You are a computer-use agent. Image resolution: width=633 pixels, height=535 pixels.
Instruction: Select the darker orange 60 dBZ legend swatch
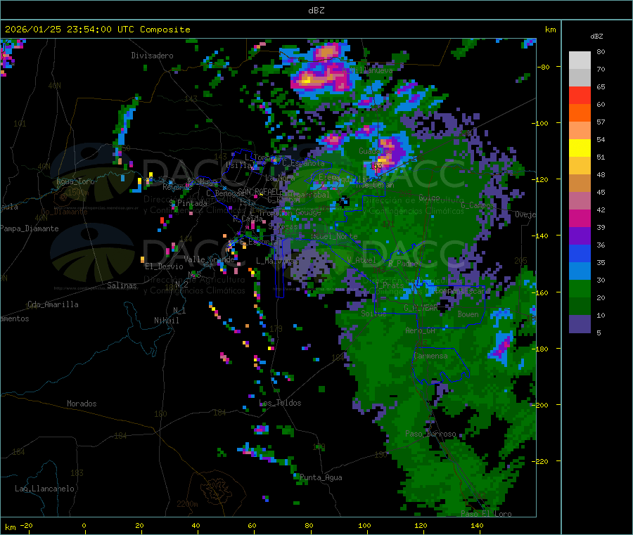click(x=580, y=113)
